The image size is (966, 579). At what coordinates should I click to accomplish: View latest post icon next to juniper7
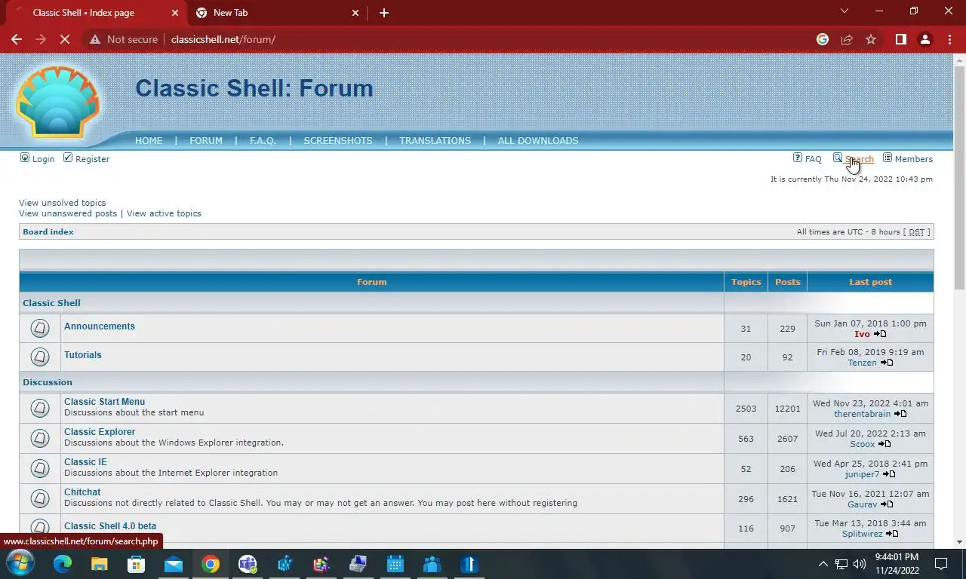coord(889,474)
